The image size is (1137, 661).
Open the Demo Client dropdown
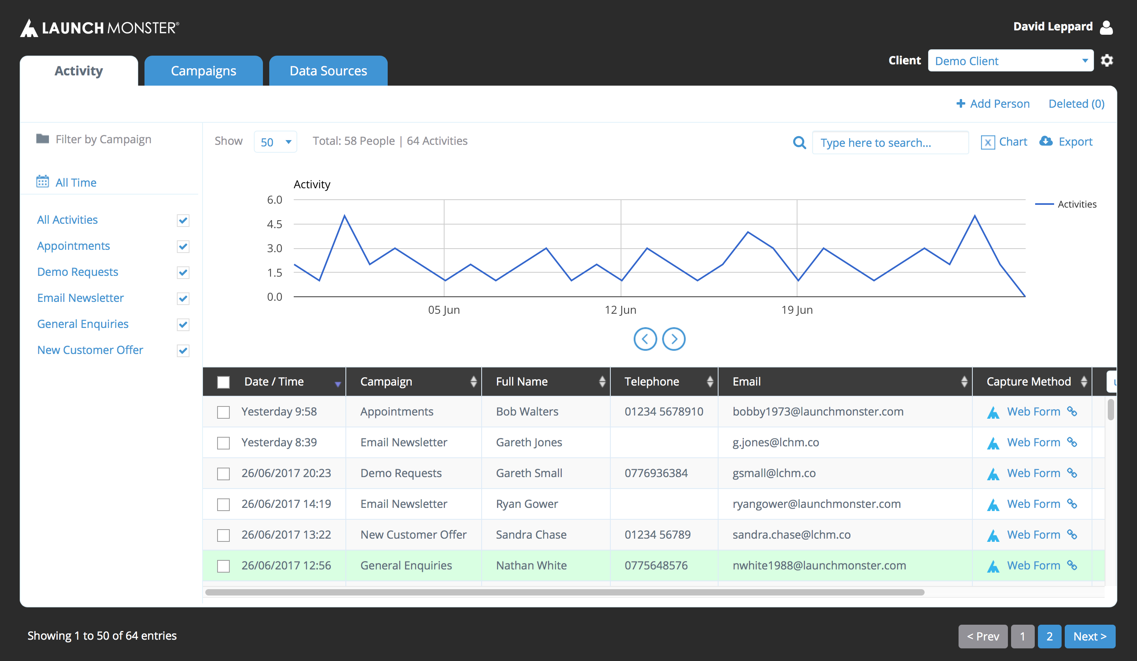[x=1010, y=61]
